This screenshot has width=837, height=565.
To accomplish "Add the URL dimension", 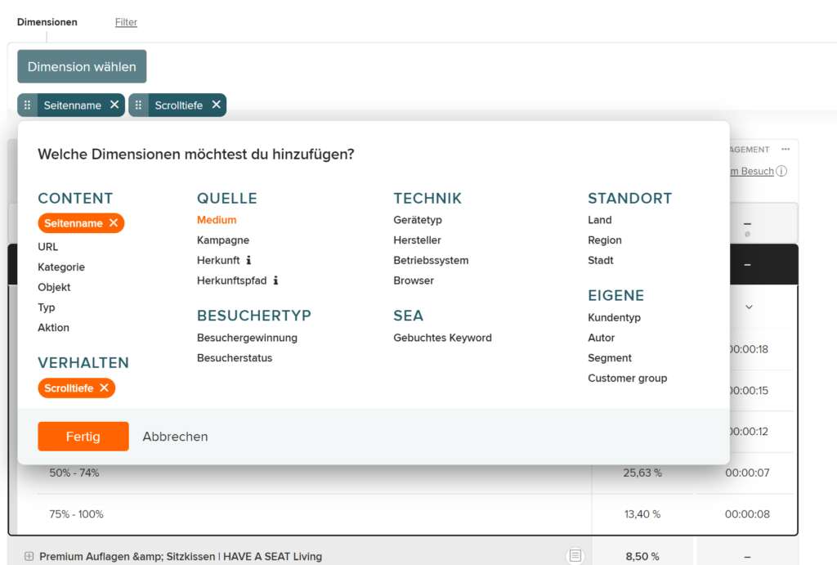I will coord(48,247).
